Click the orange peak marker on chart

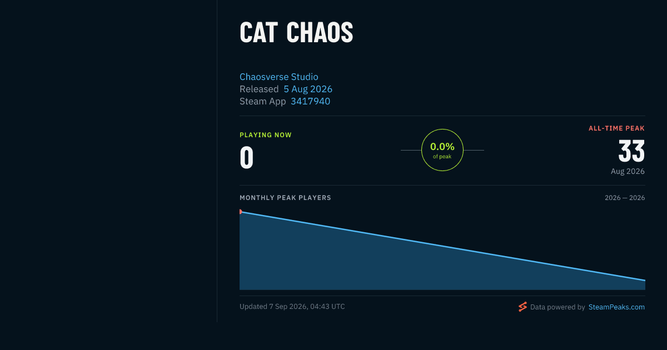[240, 212]
